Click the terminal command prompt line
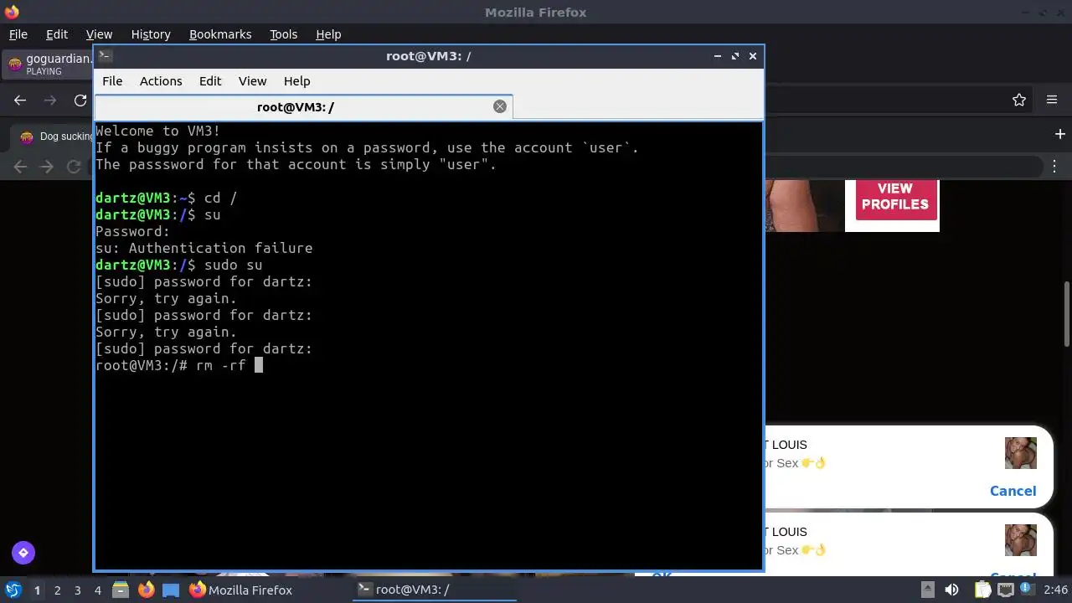1072x603 pixels. (x=179, y=365)
